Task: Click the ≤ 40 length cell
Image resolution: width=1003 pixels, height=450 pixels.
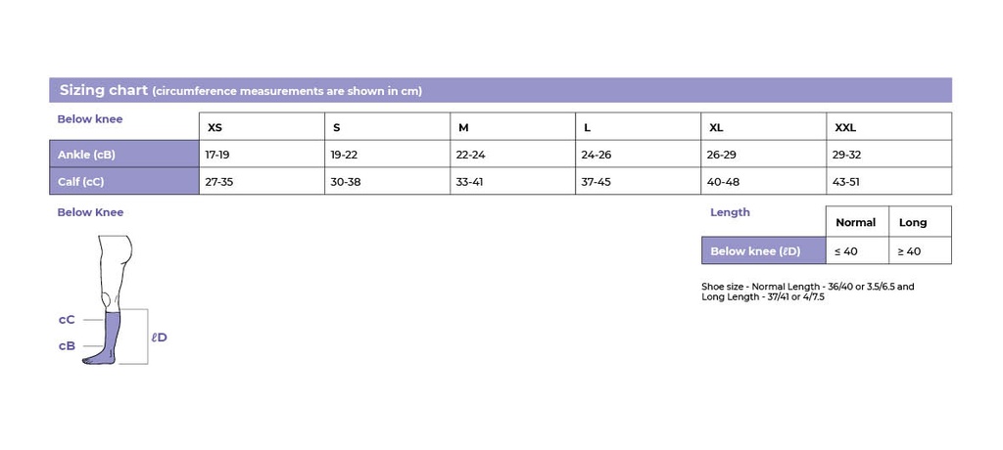Action: click(x=857, y=250)
